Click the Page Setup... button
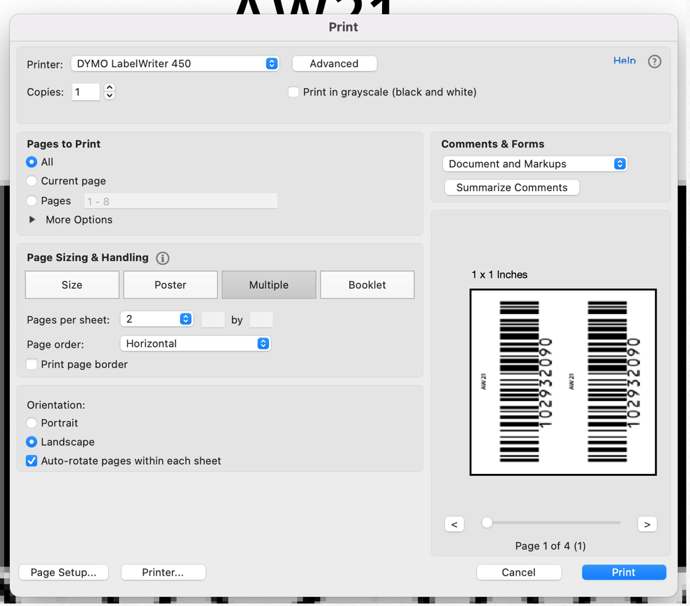This screenshot has height=606, width=690. click(x=64, y=572)
